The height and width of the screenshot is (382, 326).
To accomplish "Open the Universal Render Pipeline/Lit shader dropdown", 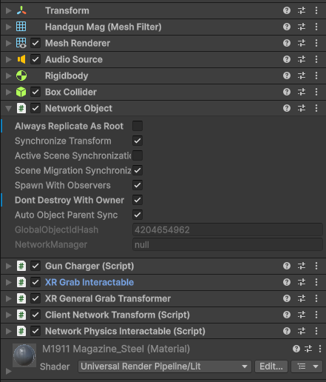I will pos(165,366).
